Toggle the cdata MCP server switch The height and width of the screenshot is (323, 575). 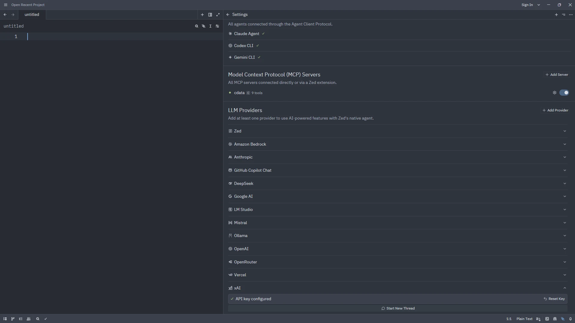coord(564,93)
